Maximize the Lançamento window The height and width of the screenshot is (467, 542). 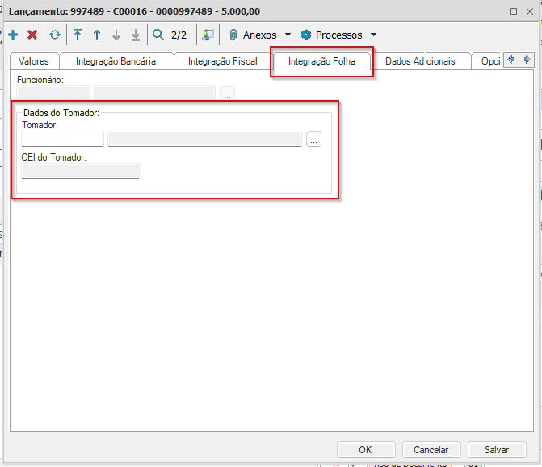click(514, 11)
